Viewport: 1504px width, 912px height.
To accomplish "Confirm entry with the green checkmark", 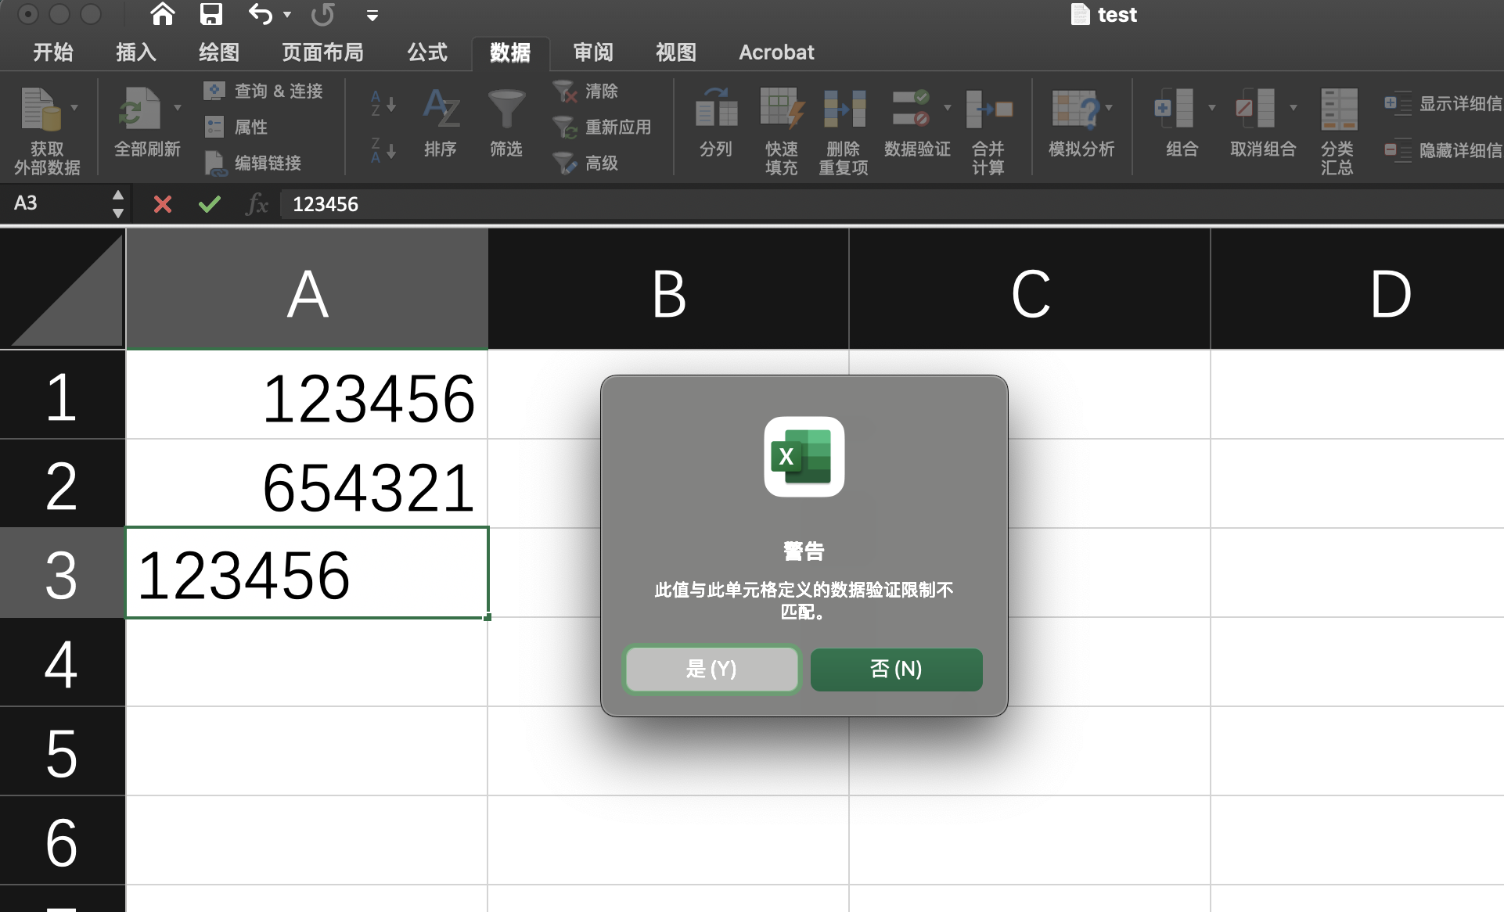I will [210, 204].
